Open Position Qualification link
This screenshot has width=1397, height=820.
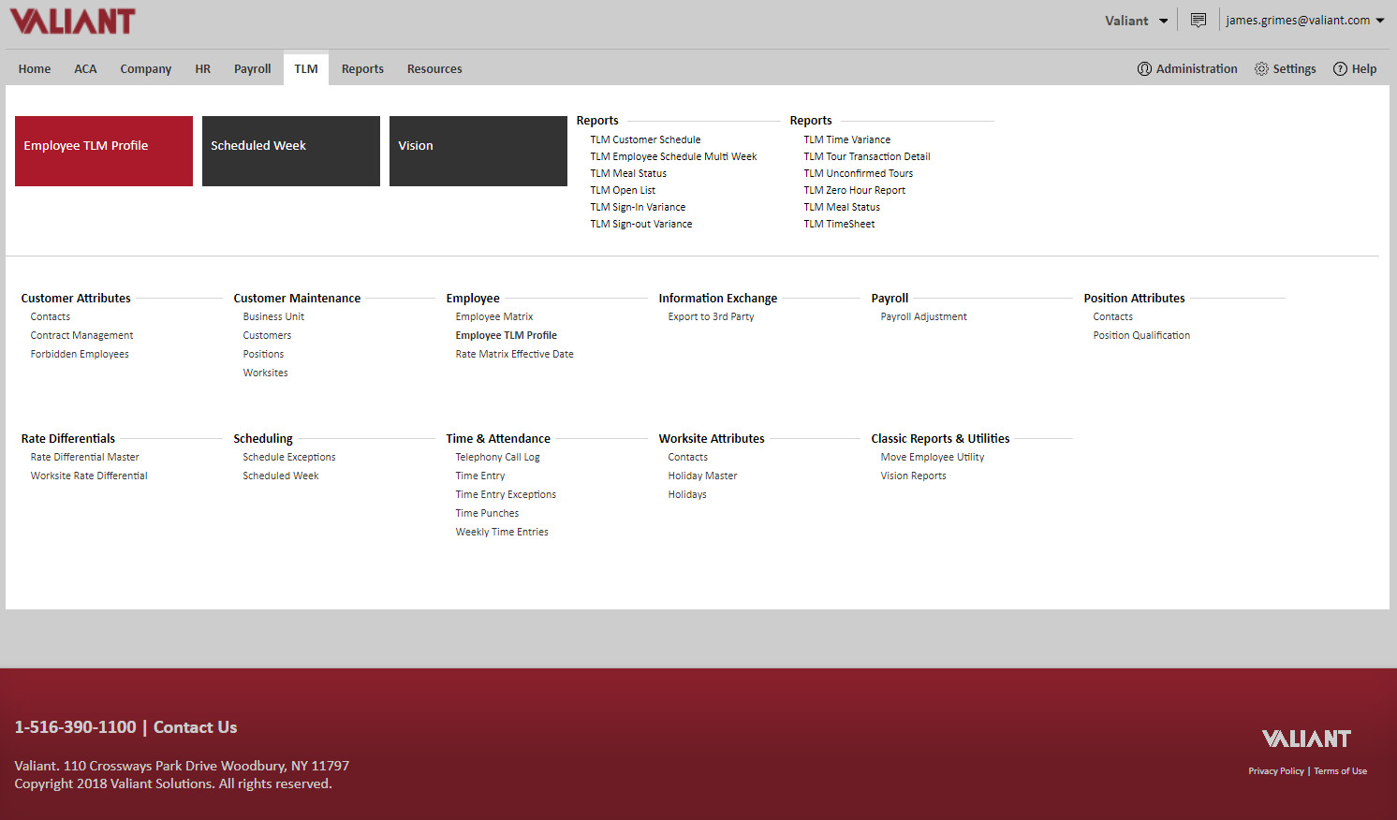click(1141, 335)
